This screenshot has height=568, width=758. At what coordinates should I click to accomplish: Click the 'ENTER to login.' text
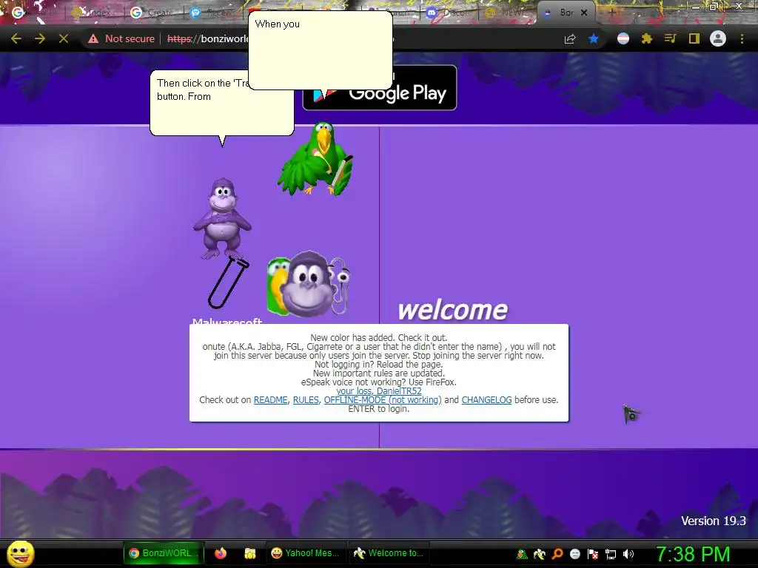[379, 408]
